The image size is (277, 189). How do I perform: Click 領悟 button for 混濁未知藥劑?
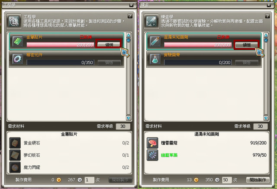coord(246,45)
